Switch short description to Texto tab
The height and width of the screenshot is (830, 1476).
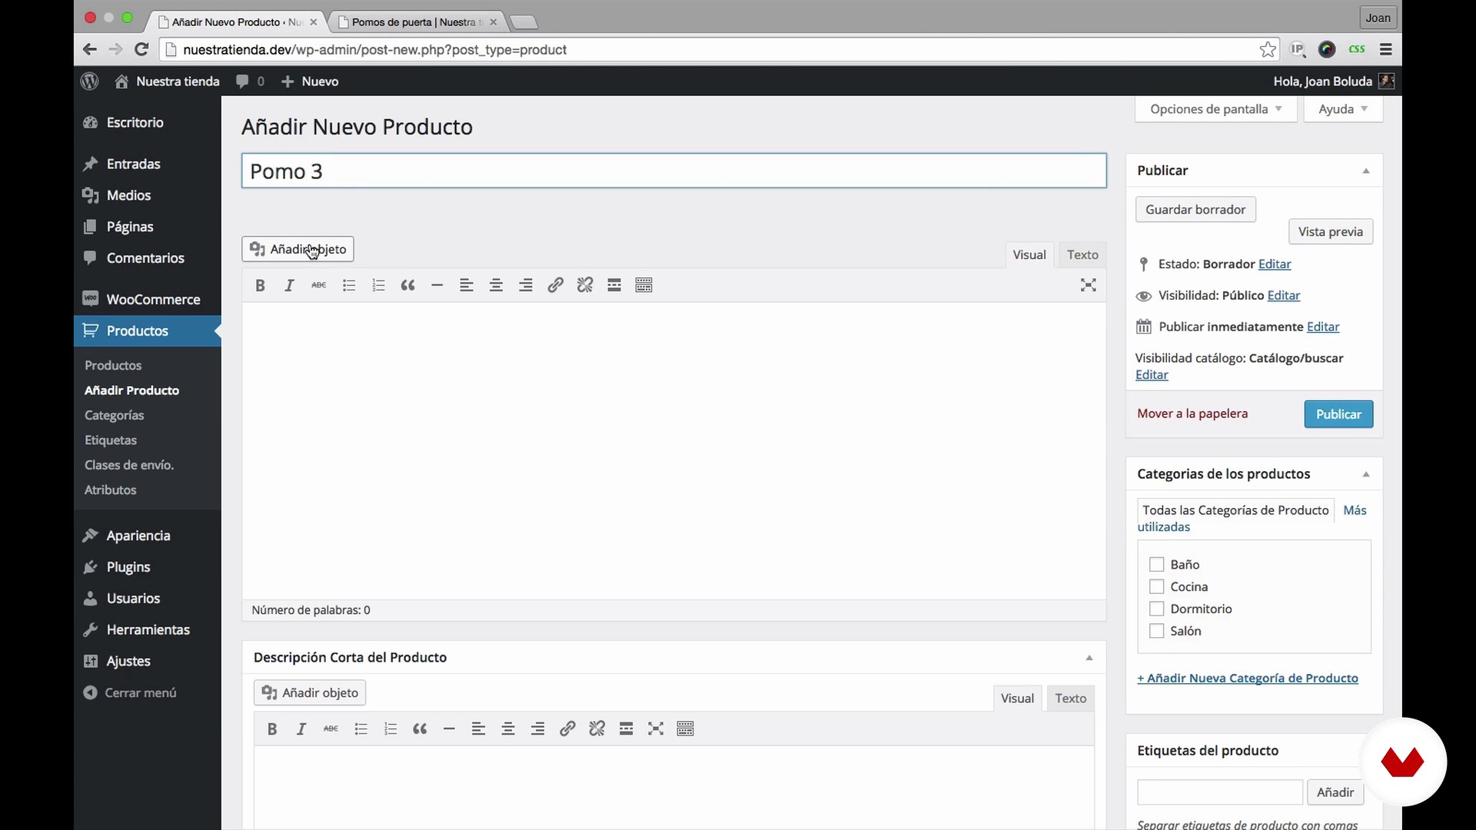point(1070,698)
